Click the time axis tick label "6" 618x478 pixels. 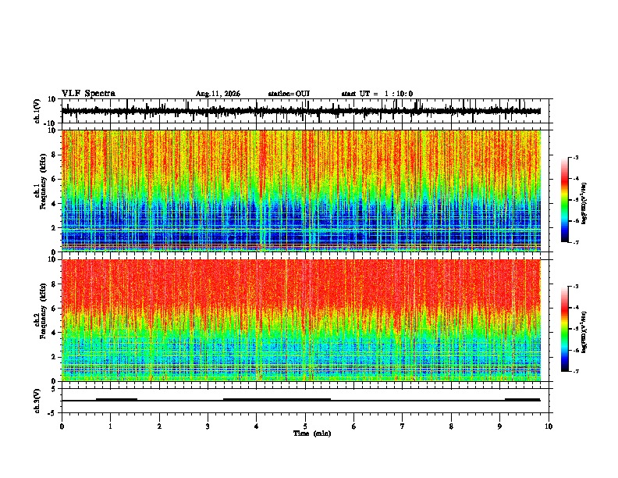pyautogui.click(x=354, y=426)
